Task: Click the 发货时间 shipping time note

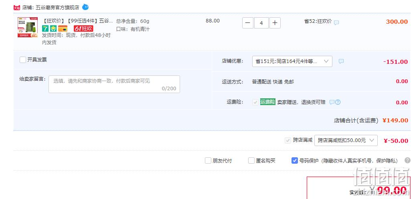Action: (76, 39)
